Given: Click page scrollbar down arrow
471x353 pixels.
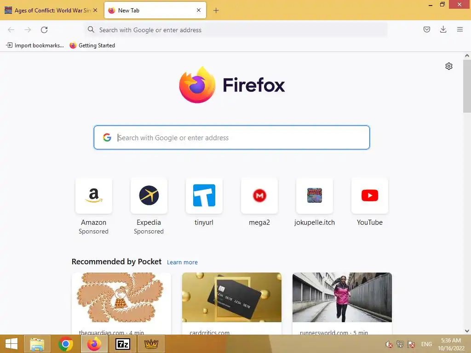Looking at the screenshot, I should (467, 331).
